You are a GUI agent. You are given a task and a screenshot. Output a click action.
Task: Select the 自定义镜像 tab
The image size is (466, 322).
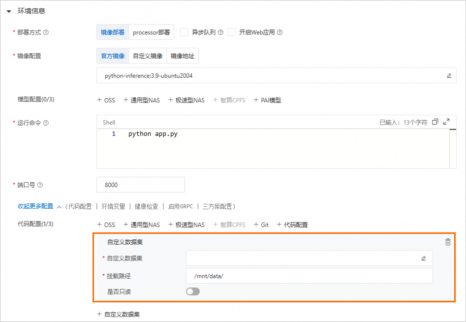[148, 56]
